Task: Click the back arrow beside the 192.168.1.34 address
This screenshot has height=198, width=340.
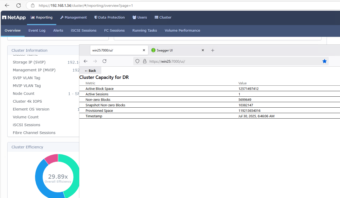Action: point(7,5)
